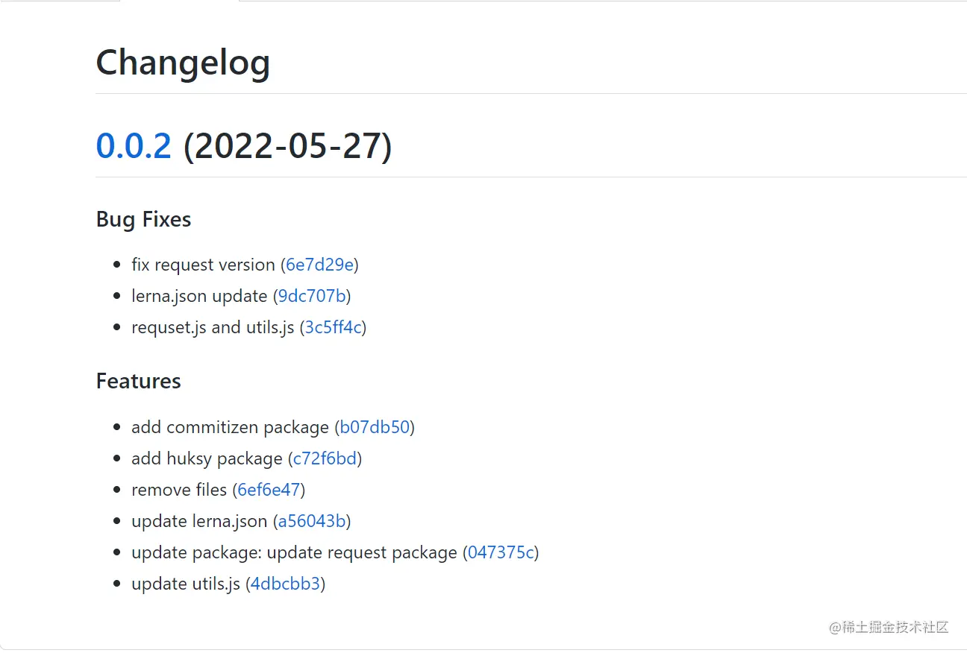This screenshot has height=653, width=967.
Task: Click the "add commitizen package" entry text
Action: click(x=230, y=427)
